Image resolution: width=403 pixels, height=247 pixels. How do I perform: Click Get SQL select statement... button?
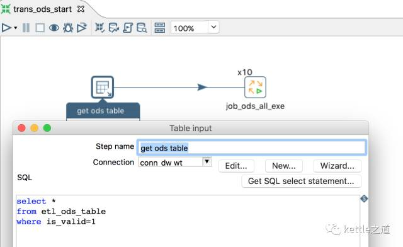pos(301,181)
